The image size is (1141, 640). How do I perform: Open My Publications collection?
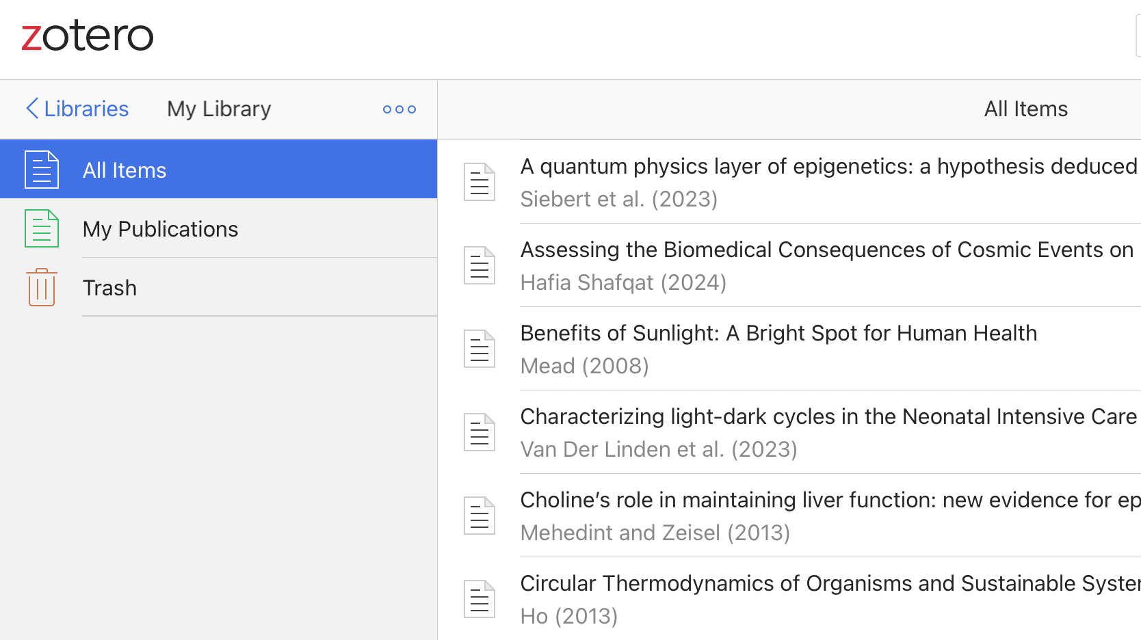click(x=160, y=229)
